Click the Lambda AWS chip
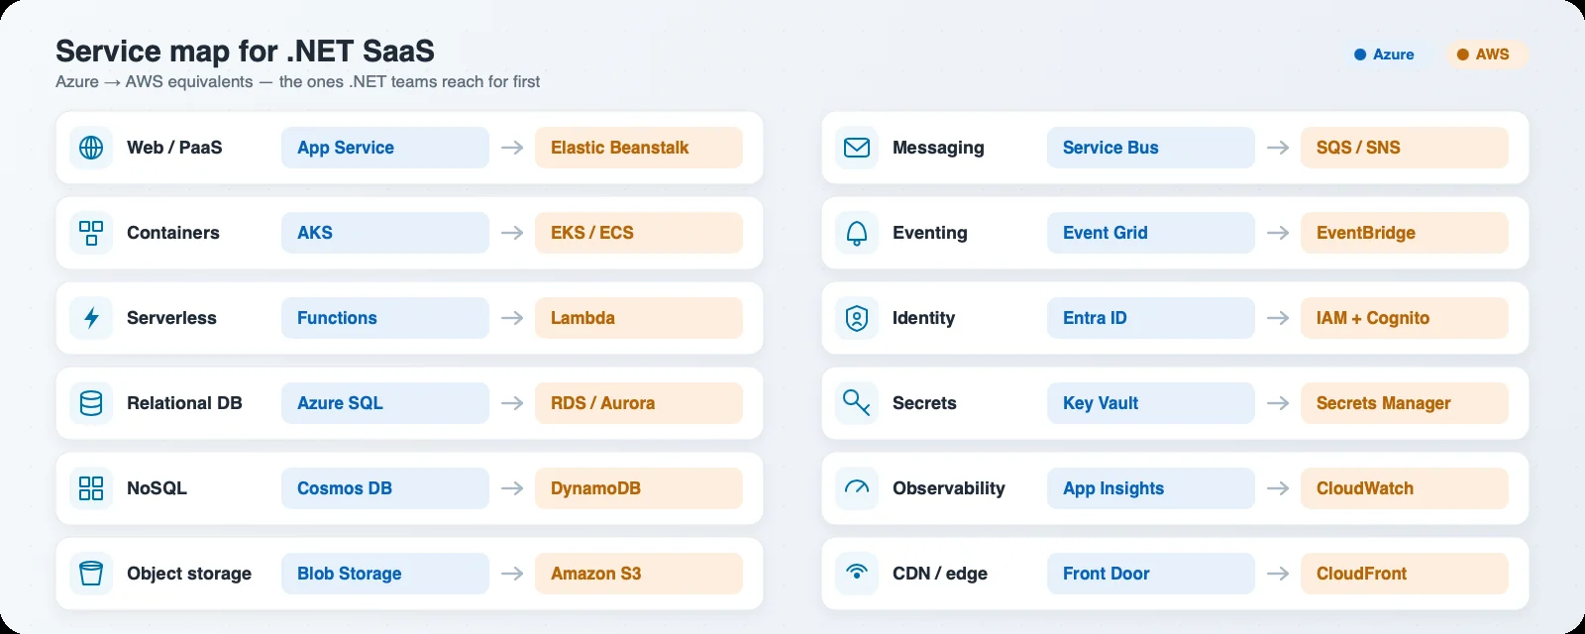The width and height of the screenshot is (1585, 634). pyautogui.click(x=639, y=318)
